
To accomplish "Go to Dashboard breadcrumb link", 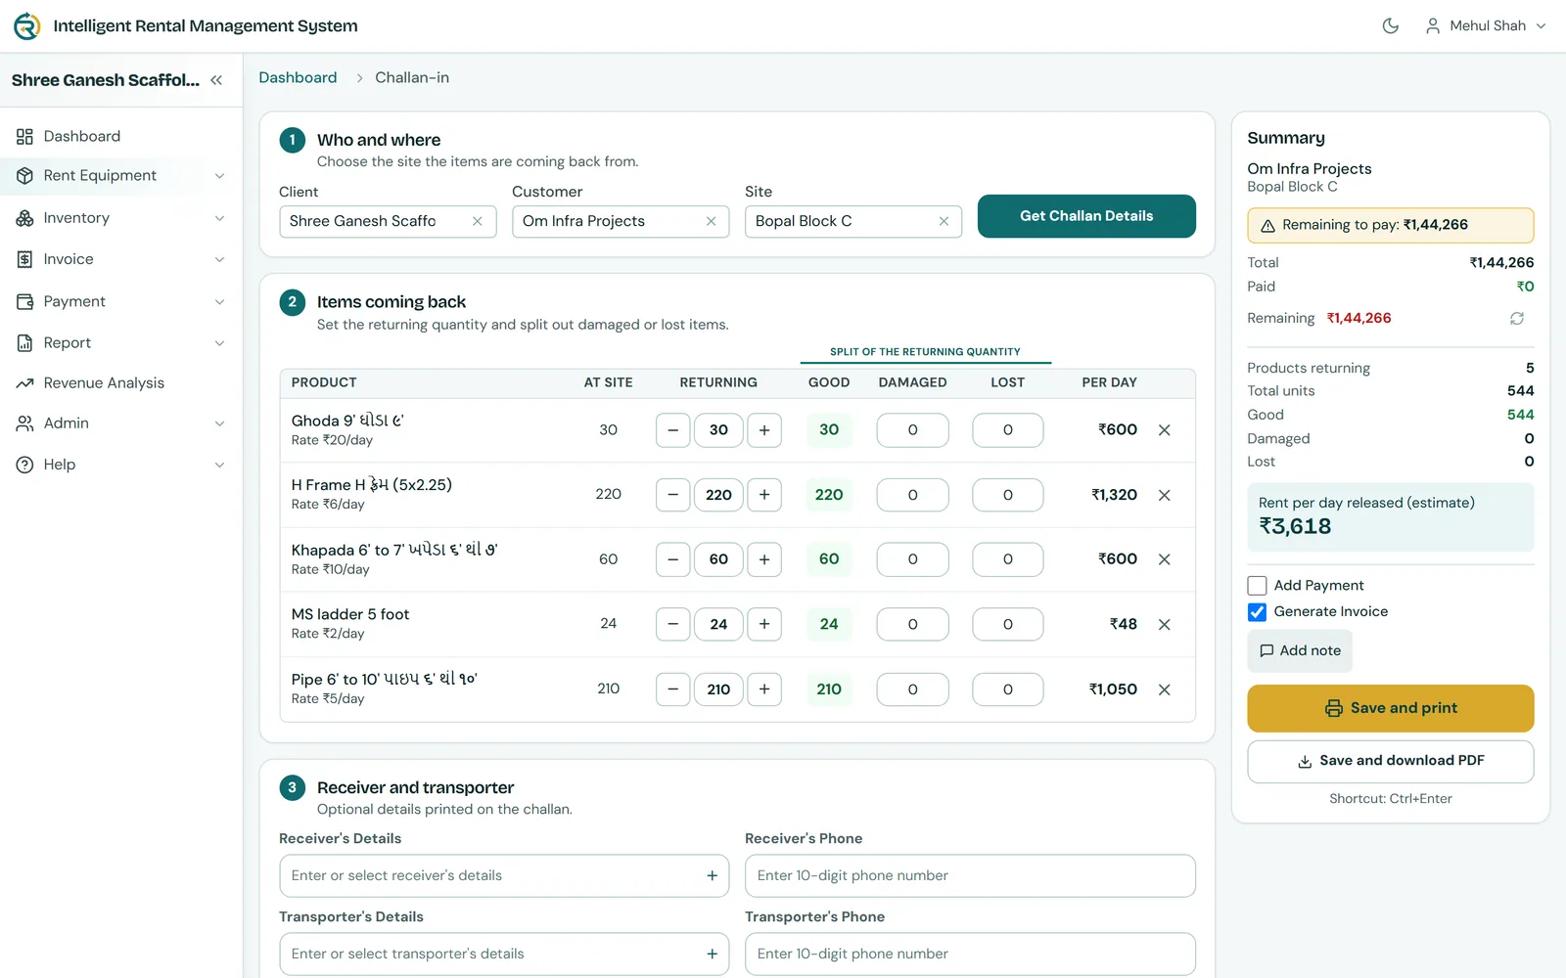I will (x=298, y=77).
